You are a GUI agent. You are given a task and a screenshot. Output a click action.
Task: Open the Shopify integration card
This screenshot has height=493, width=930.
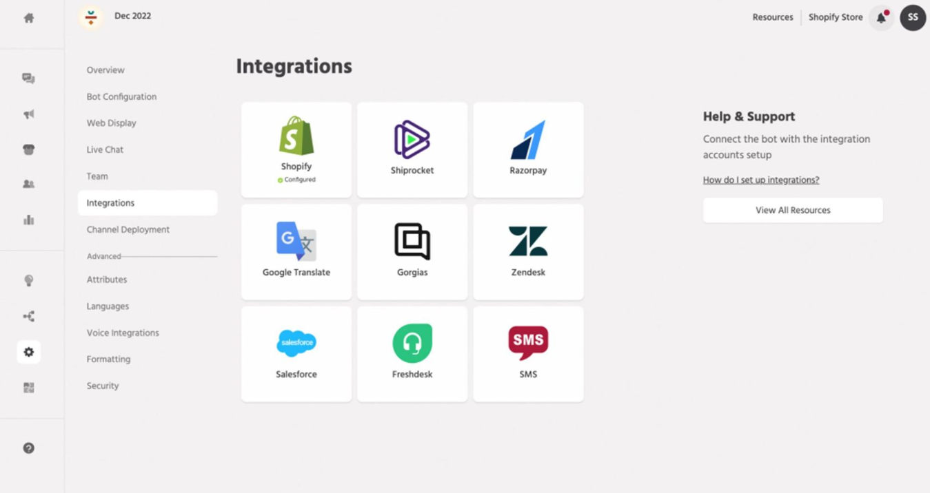click(x=296, y=150)
